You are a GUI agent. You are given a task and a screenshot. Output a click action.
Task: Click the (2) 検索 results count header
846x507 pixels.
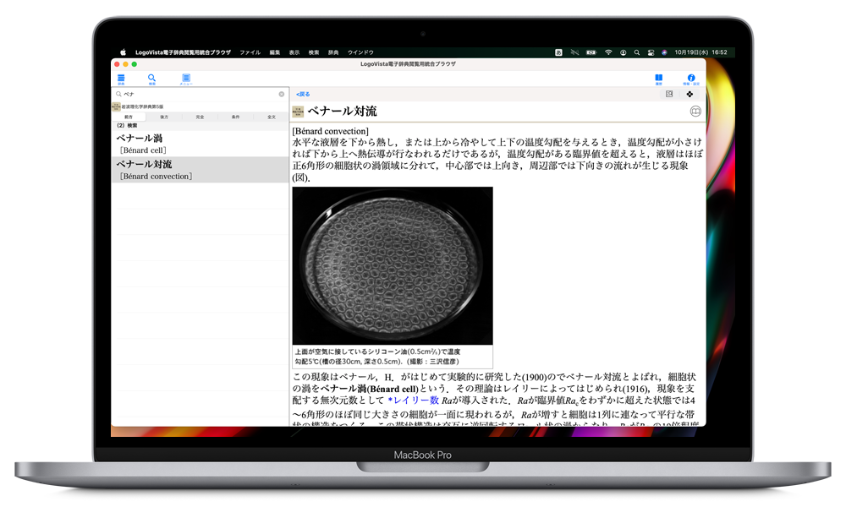[127, 126]
